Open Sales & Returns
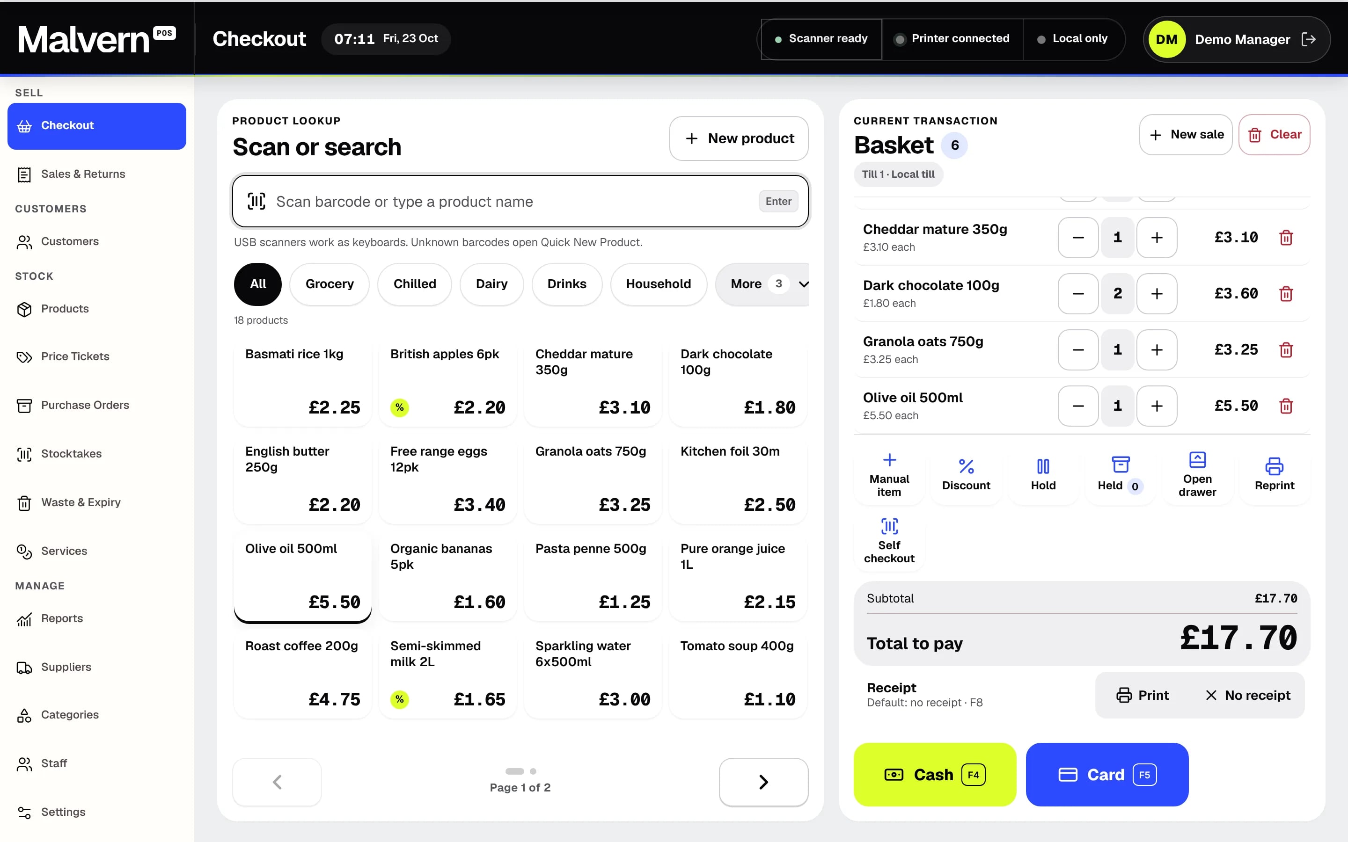 (x=97, y=174)
